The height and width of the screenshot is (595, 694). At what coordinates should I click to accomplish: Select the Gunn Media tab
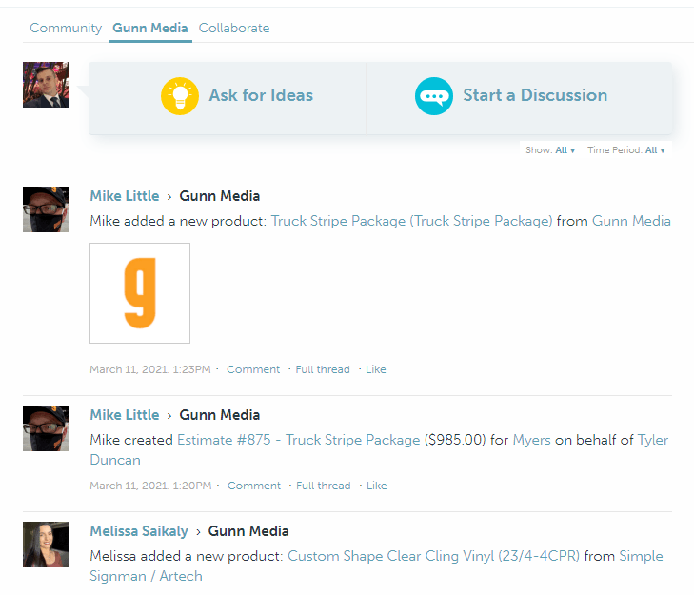(150, 28)
